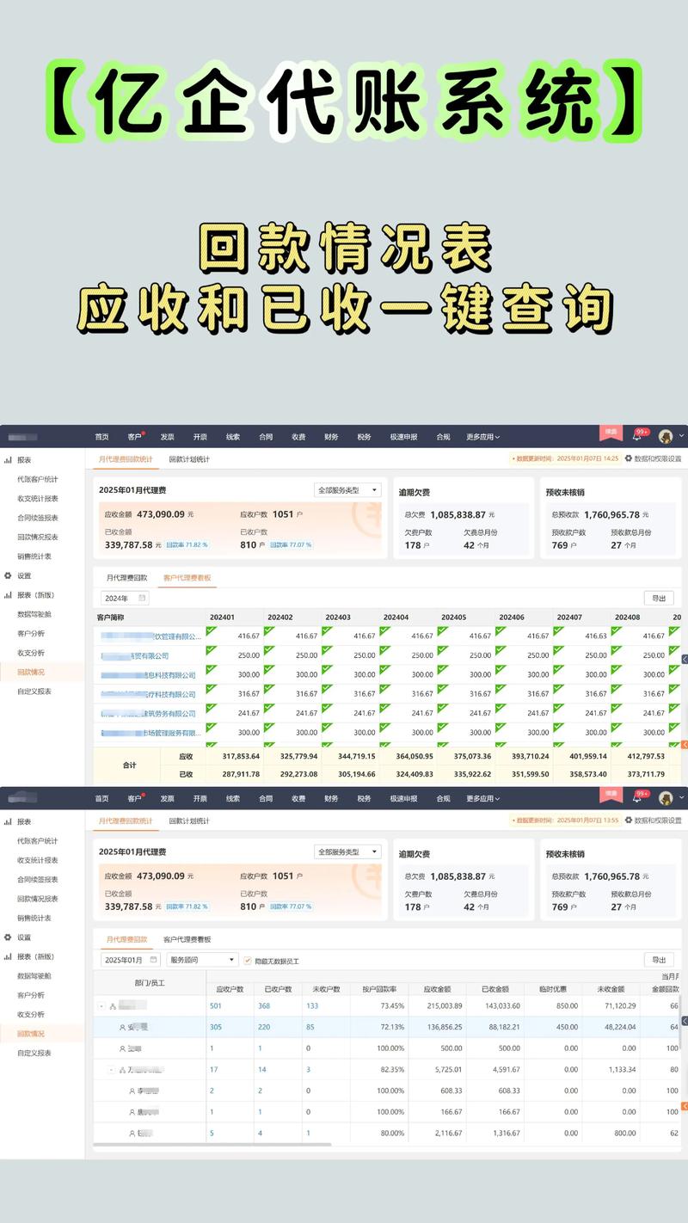
Task: Click the 133 未收户数 link
Action: pos(312,1005)
